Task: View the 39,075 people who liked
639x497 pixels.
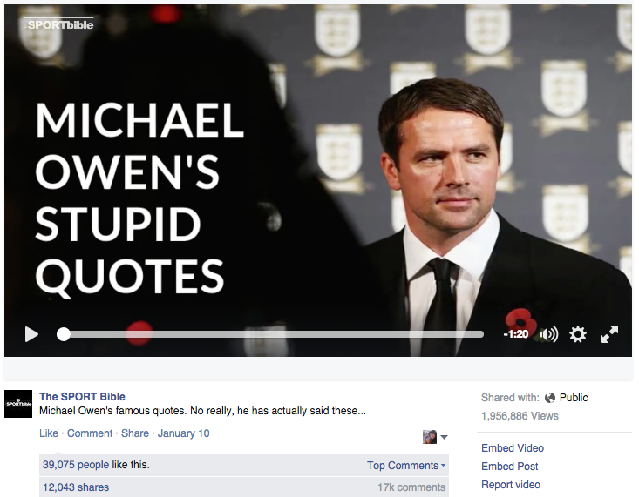Action: 76,465
